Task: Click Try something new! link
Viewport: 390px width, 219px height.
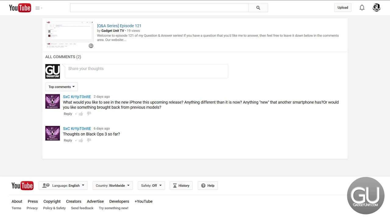Action: pyautogui.click(x=114, y=208)
